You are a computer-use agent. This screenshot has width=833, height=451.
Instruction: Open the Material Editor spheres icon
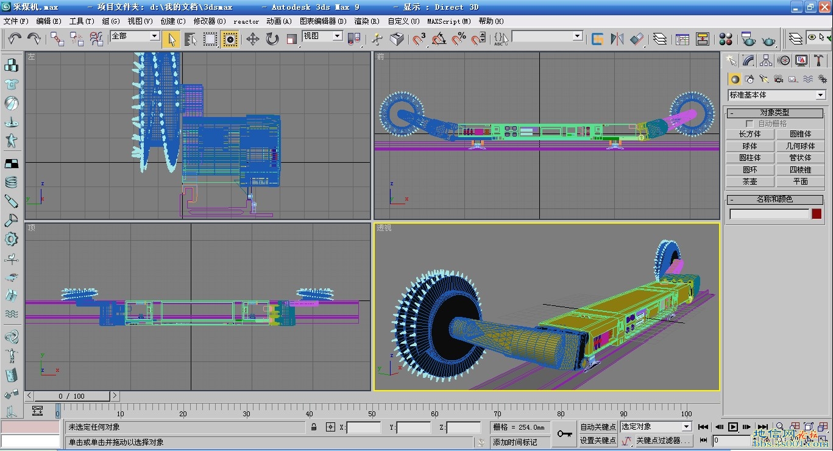(726, 39)
